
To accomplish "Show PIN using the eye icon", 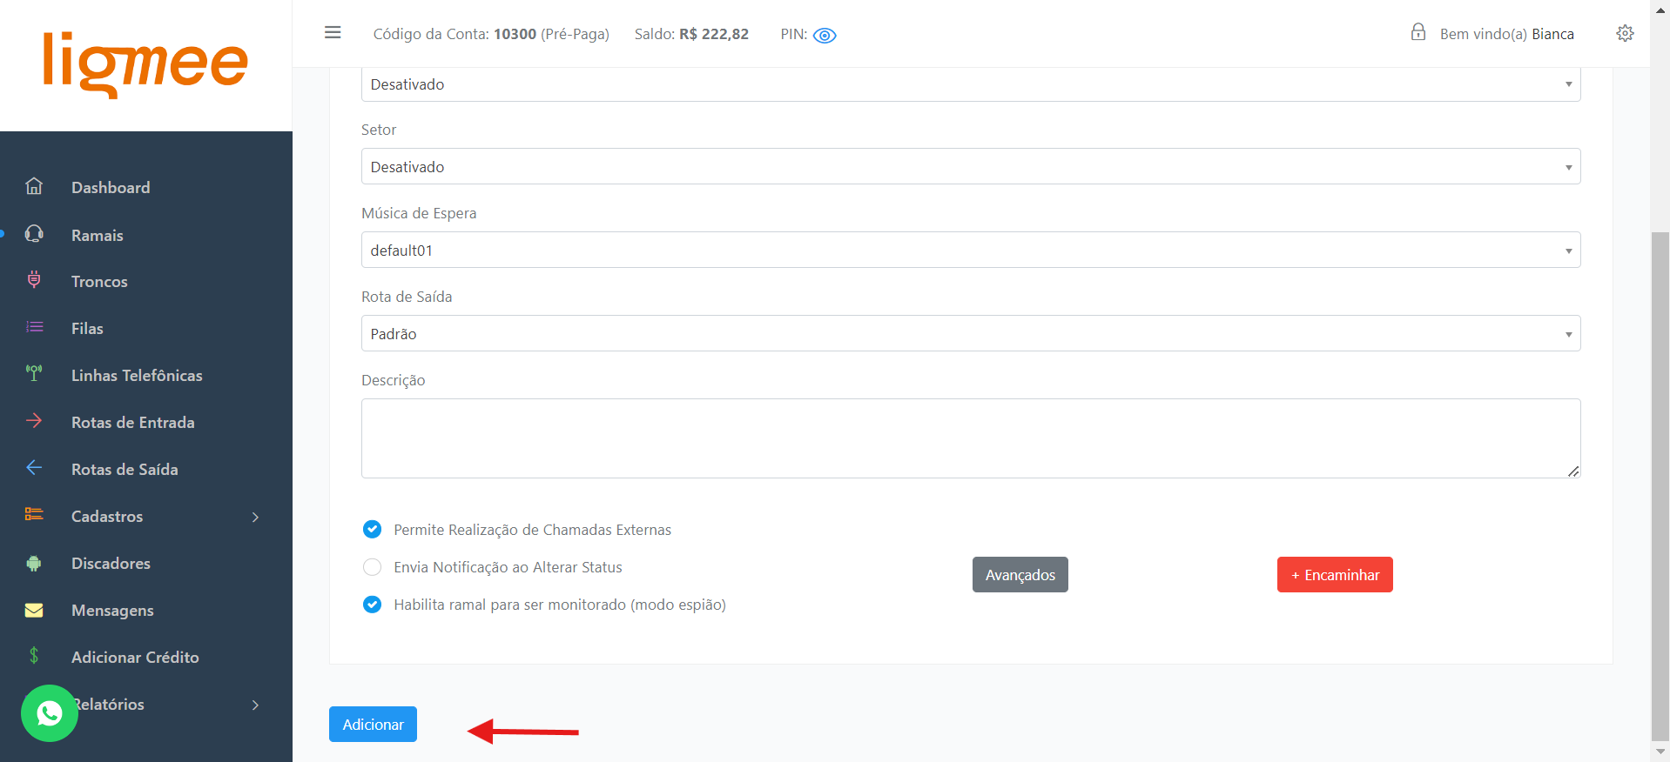I will click(824, 36).
